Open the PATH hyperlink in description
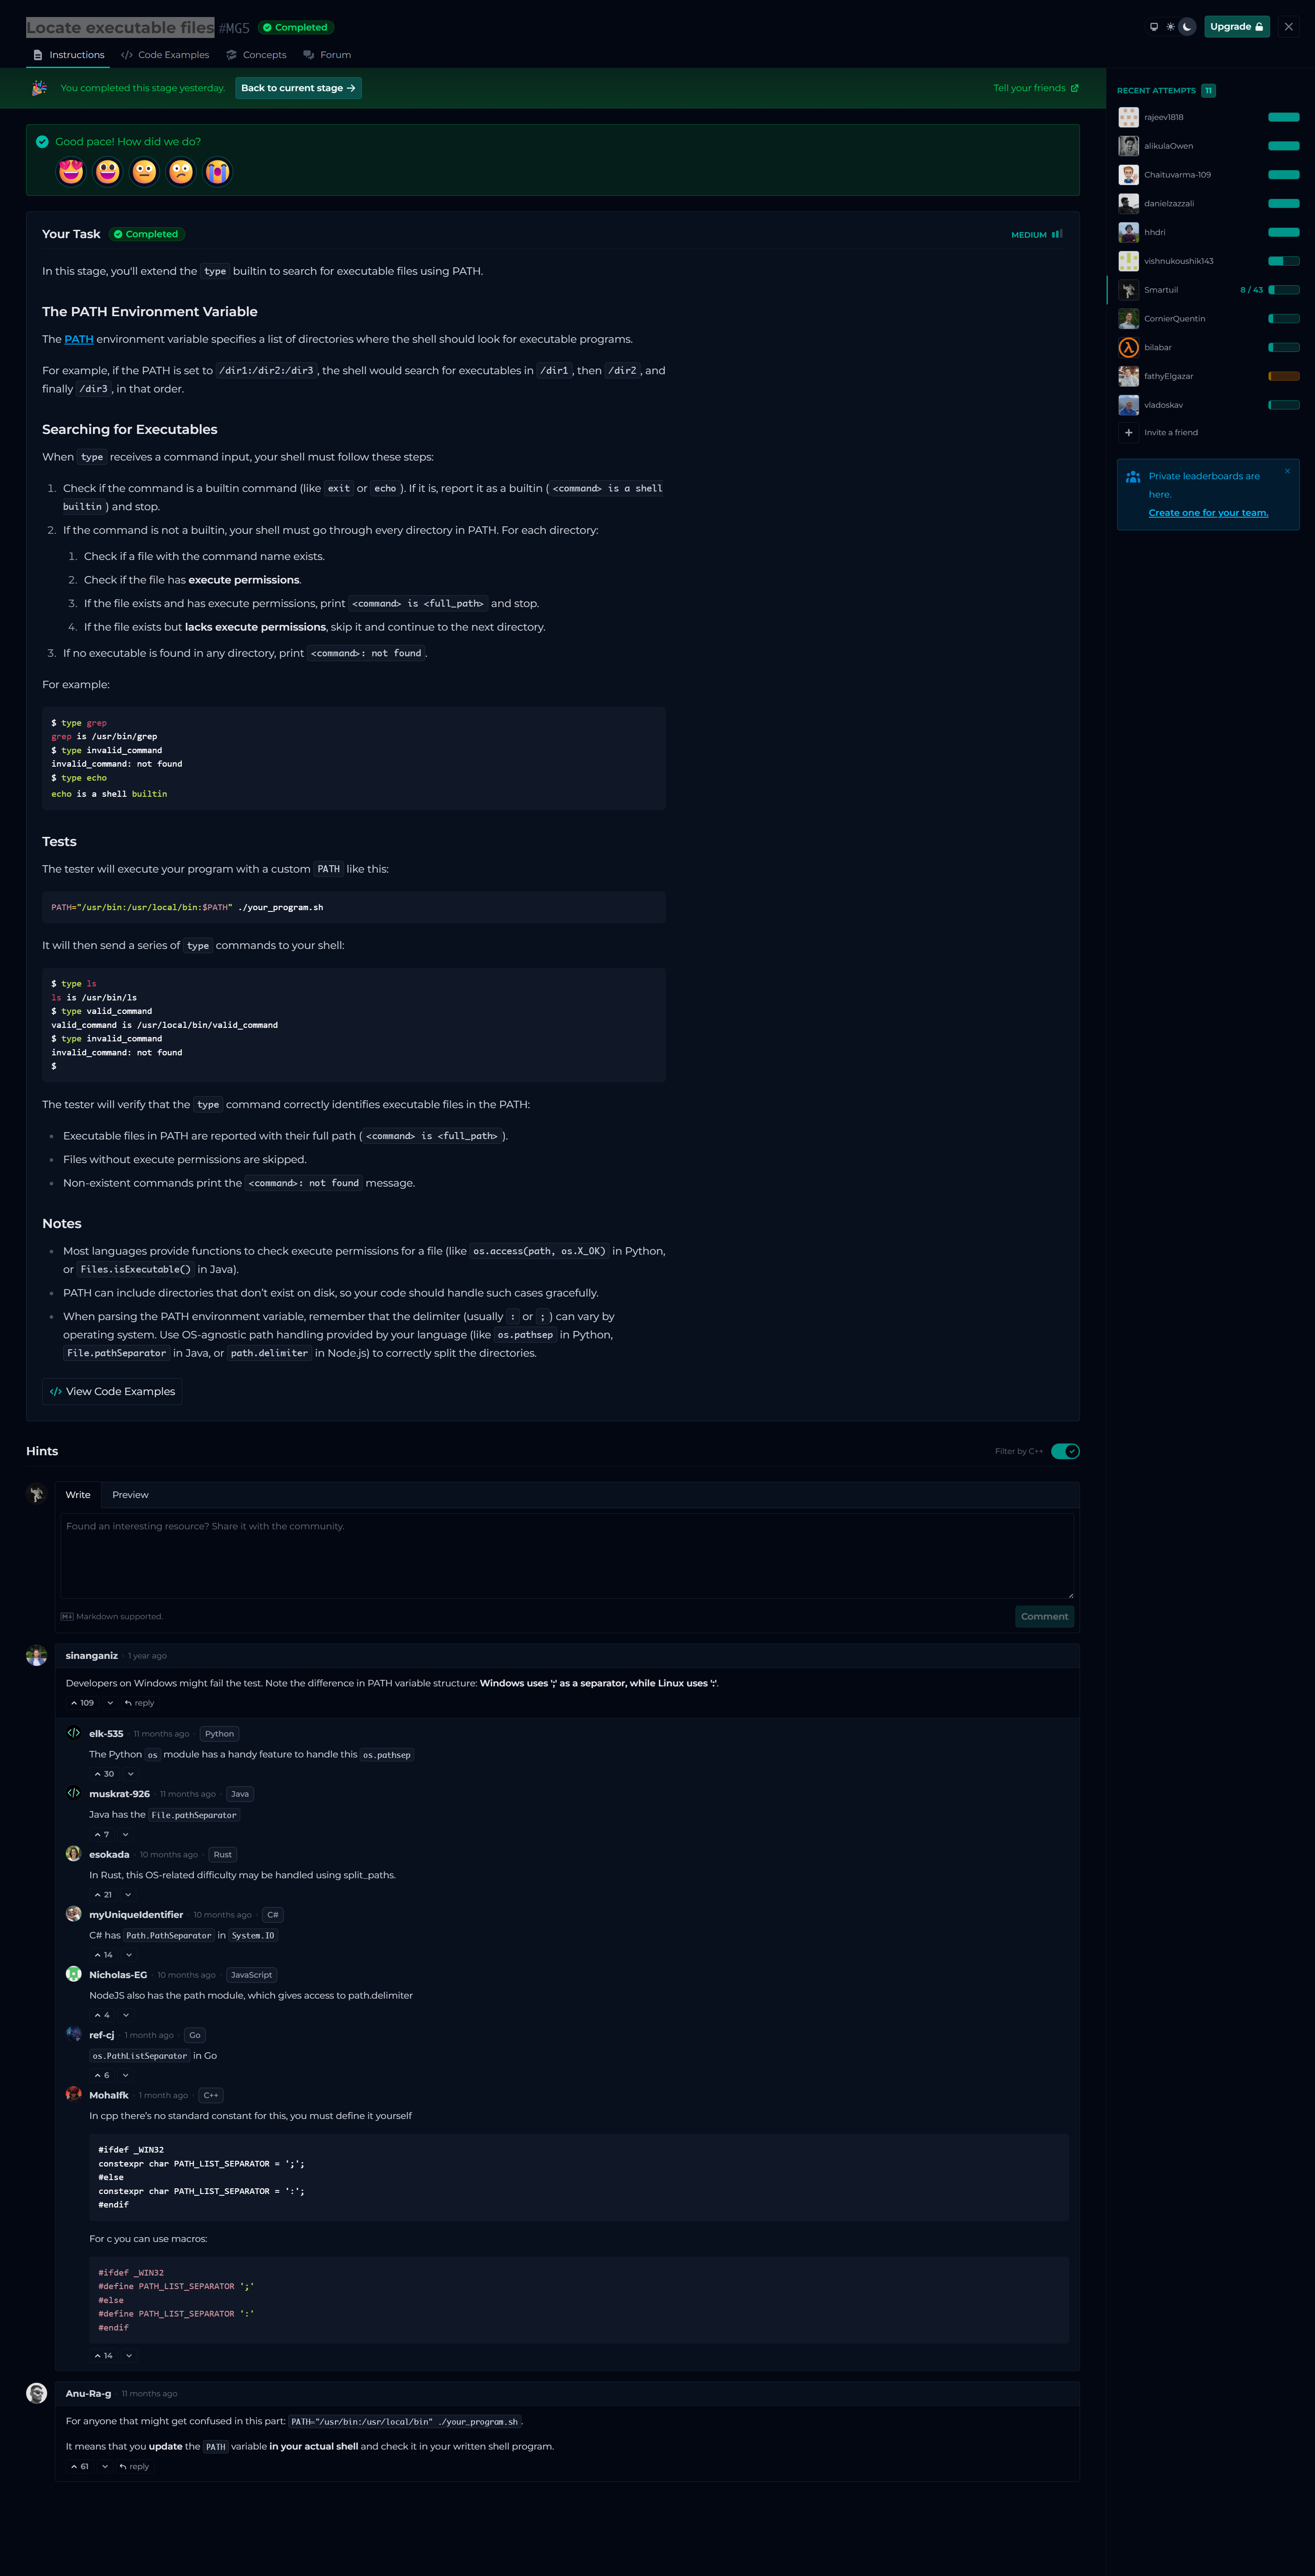This screenshot has height=2576, width=1315. pos(79,339)
